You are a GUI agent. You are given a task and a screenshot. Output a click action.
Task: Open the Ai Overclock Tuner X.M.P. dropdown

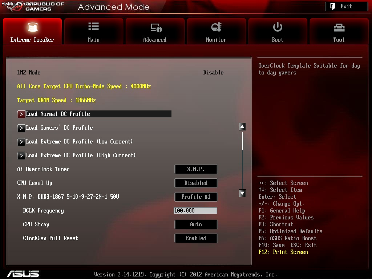tap(196, 169)
